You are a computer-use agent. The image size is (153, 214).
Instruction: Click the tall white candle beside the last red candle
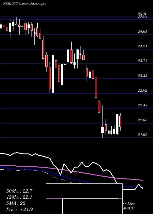(x=117, y=124)
